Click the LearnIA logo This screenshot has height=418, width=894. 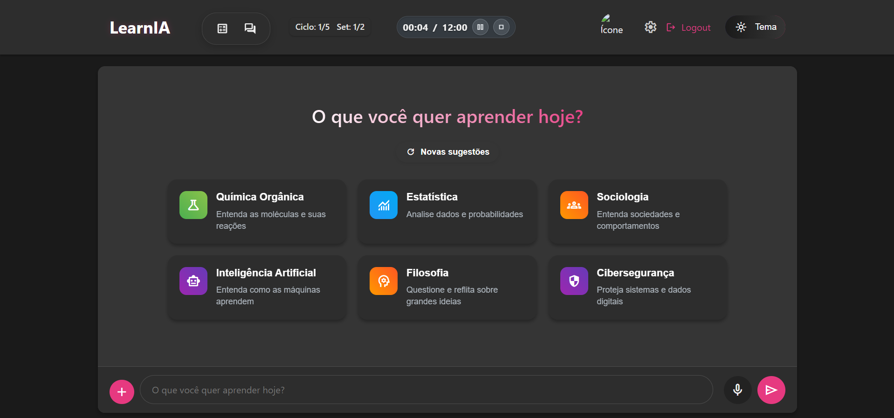pos(140,28)
